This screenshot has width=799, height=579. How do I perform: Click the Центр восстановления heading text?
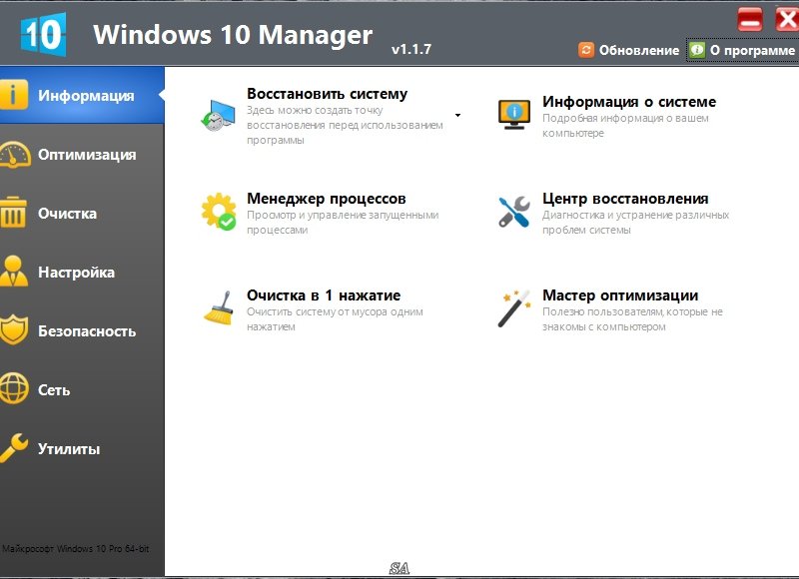click(625, 199)
